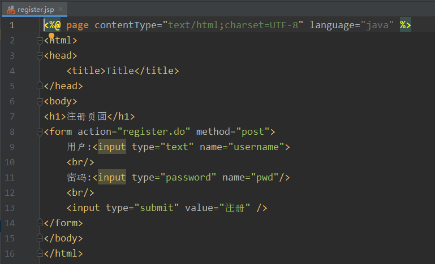Collapse the <head> tag fold marker

pos(40,56)
